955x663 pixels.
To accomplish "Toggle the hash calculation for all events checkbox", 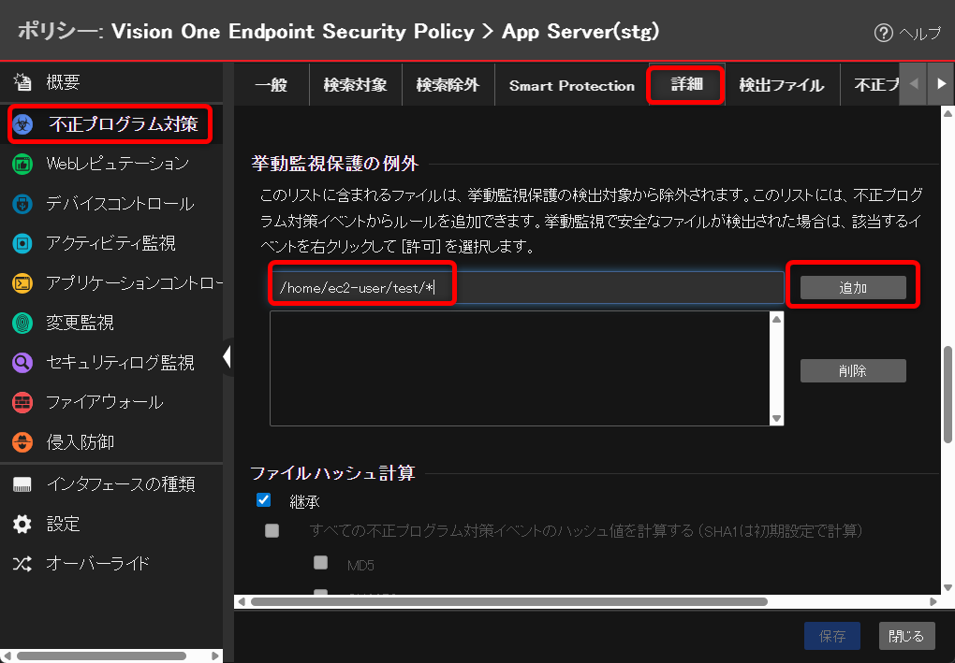I will pyautogui.click(x=272, y=530).
